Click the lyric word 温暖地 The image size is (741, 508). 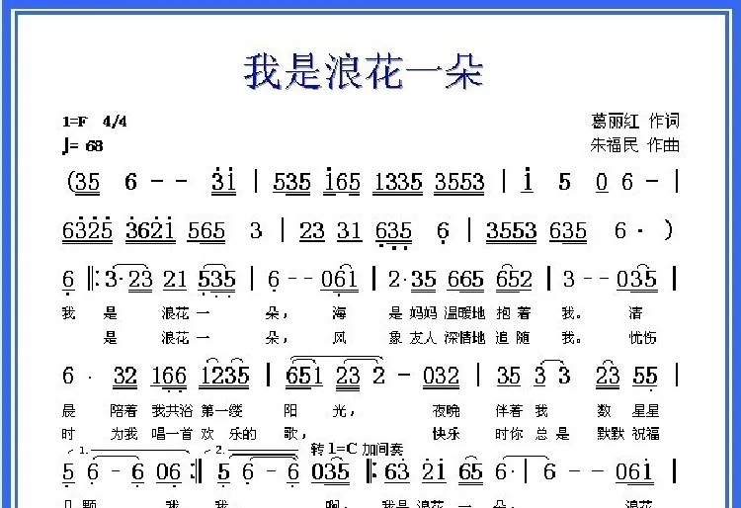coord(464,313)
